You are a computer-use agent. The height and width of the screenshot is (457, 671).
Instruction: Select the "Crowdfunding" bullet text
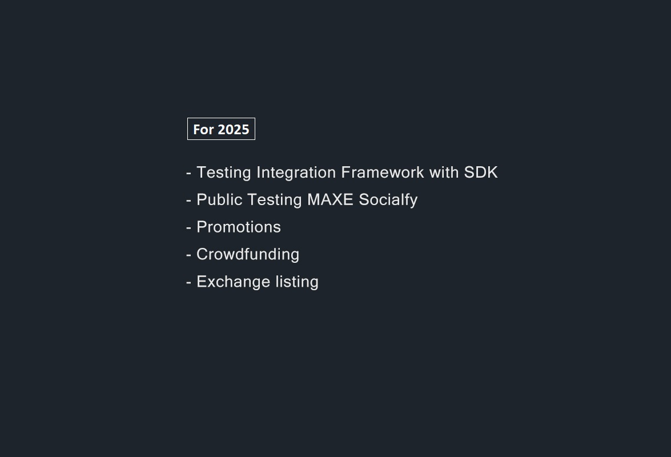pyautogui.click(x=248, y=255)
